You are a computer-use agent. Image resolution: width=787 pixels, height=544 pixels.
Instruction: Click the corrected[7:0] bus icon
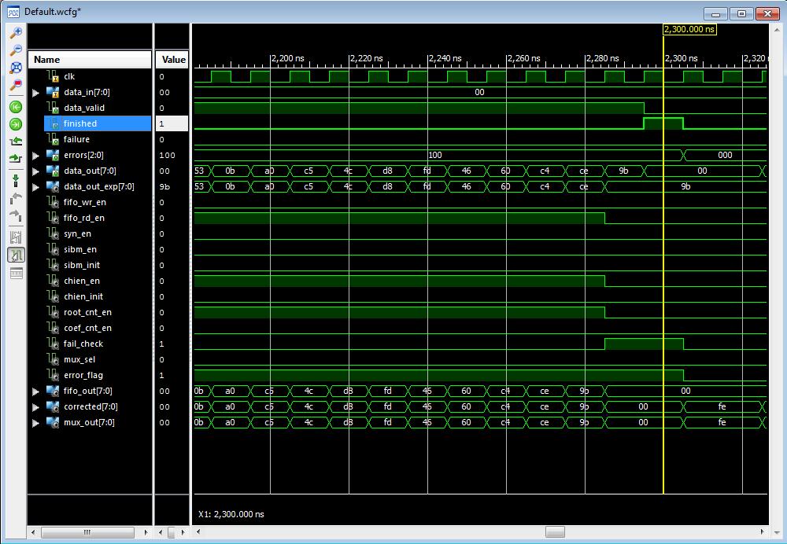[x=54, y=406]
